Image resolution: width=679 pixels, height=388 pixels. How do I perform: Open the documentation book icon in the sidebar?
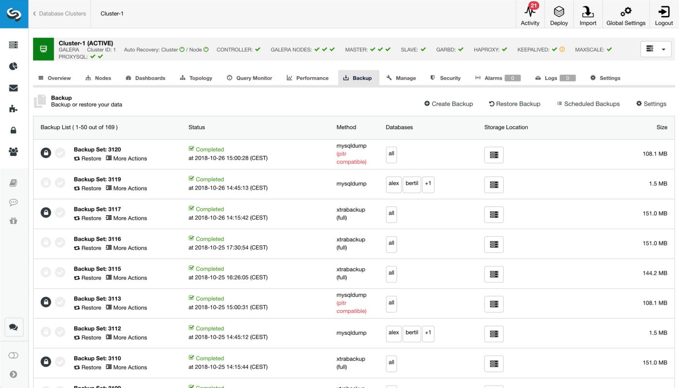coord(14,183)
